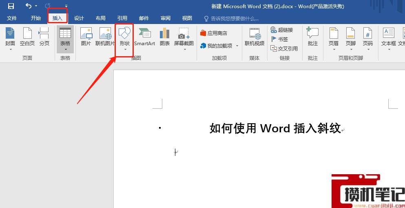This screenshot has width=405, height=208.
Task: Insert a picture using 图片
Action: pyautogui.click(x=86, y=37)
